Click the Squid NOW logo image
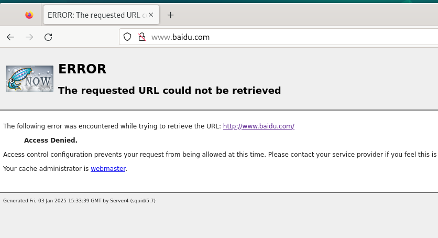This screenshot has height=238, width=438. tap(30, 79)
